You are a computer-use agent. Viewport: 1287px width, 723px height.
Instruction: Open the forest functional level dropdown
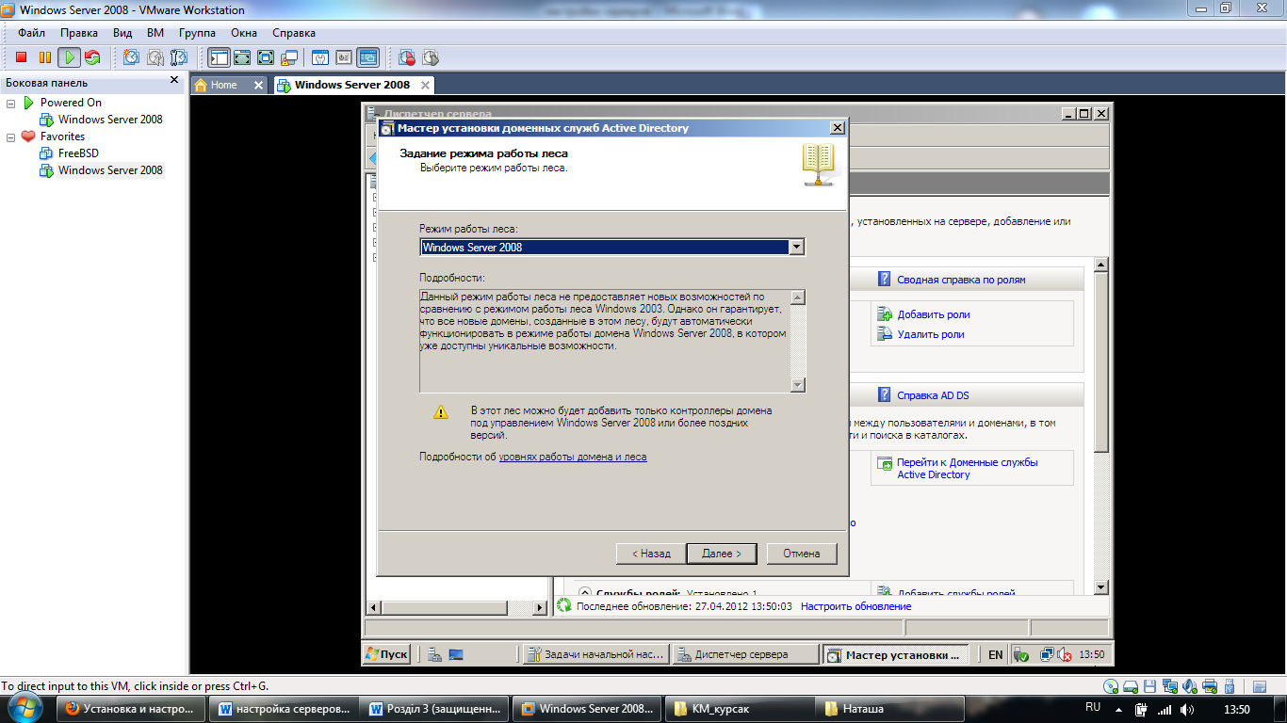pos(796,247)
